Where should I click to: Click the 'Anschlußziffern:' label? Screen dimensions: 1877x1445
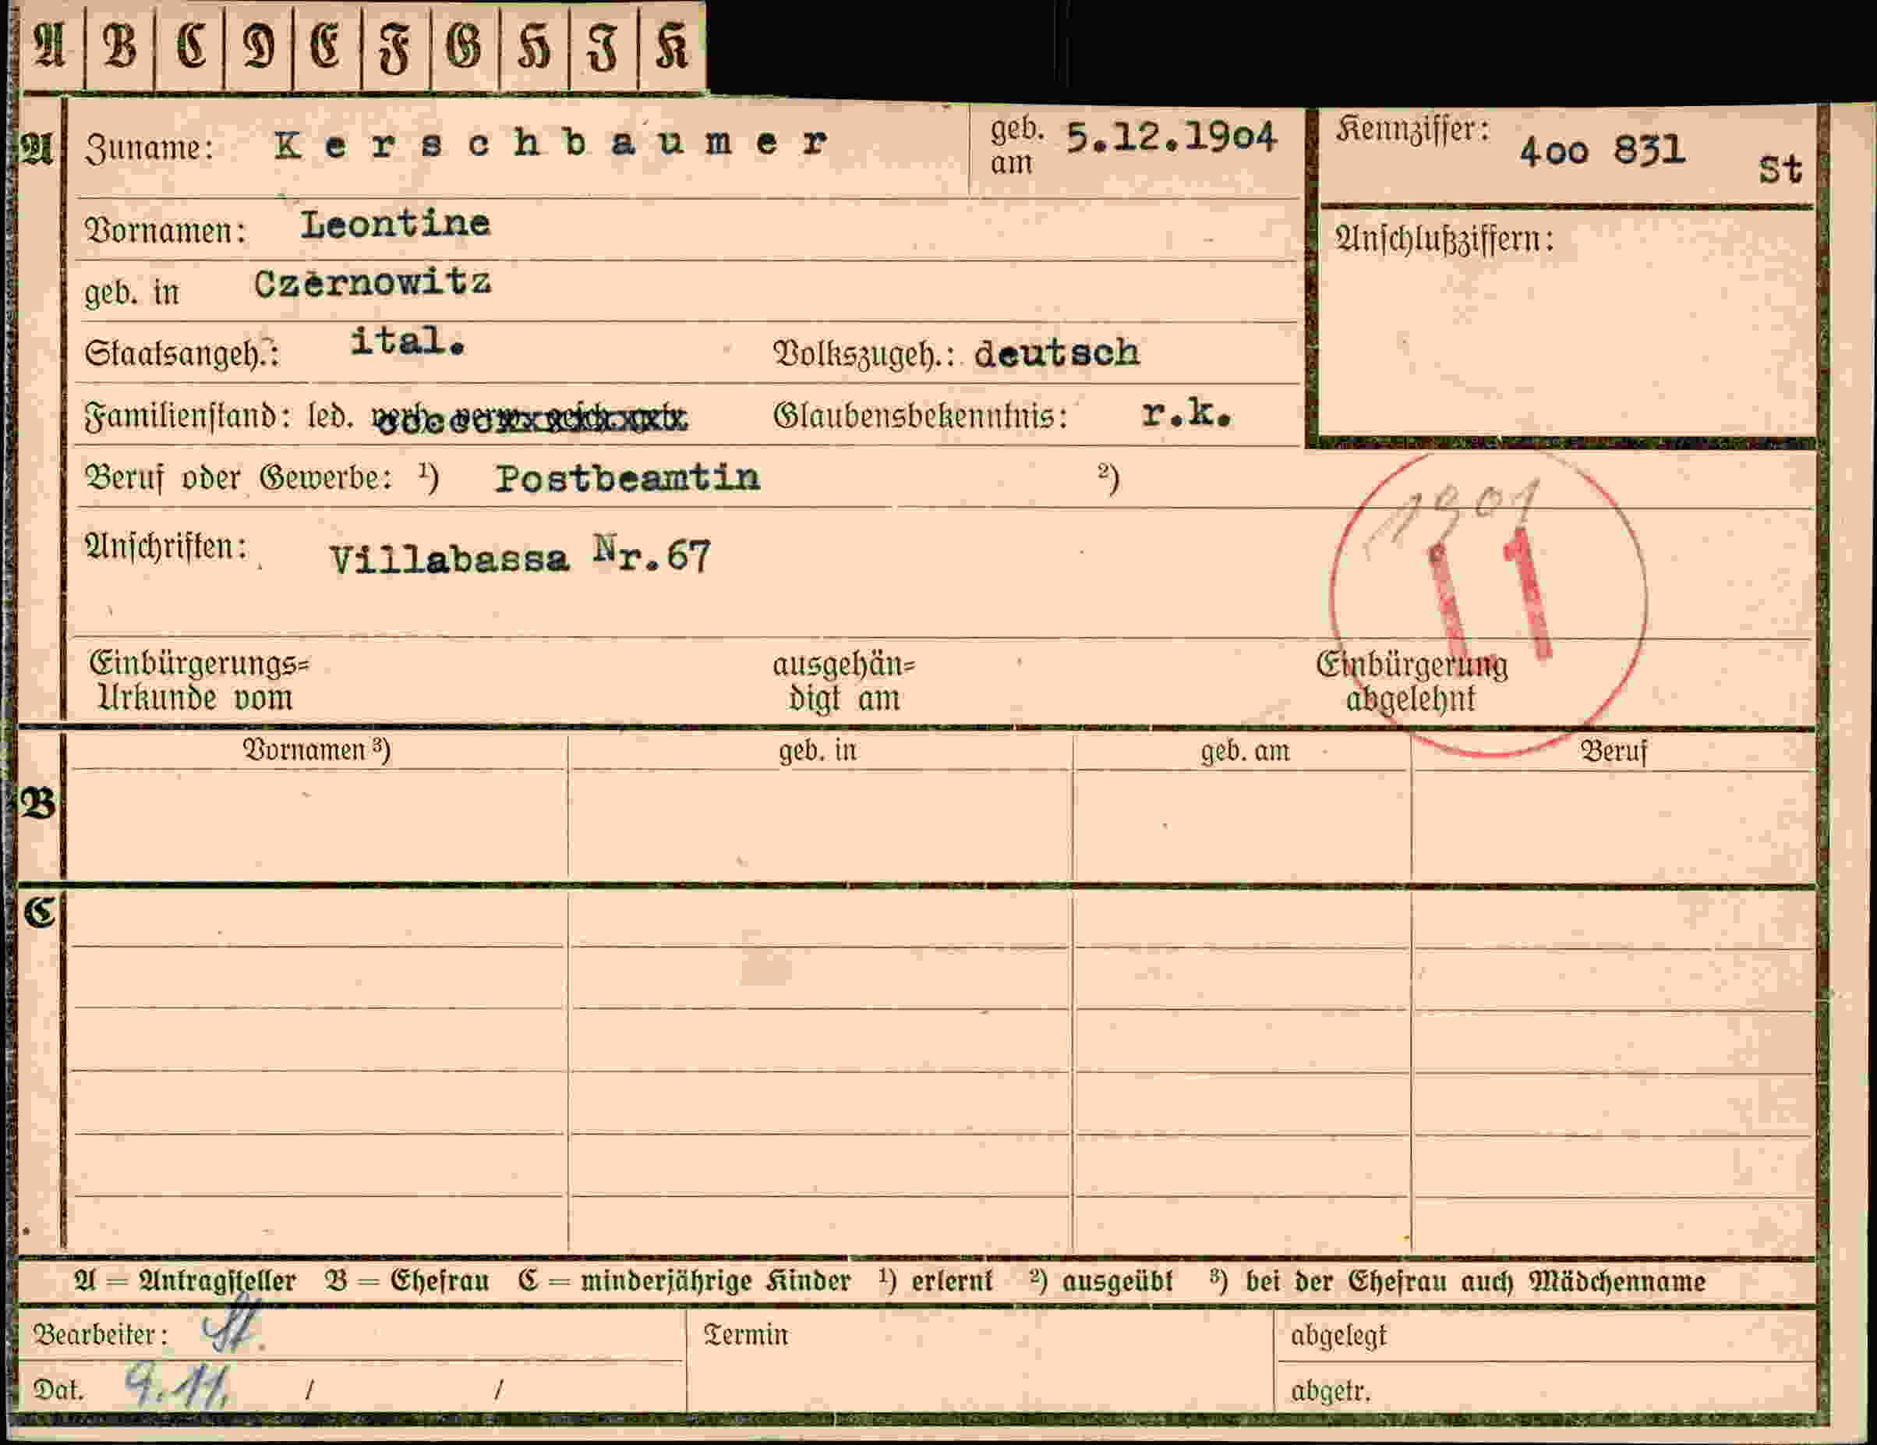click(1444, 240)
